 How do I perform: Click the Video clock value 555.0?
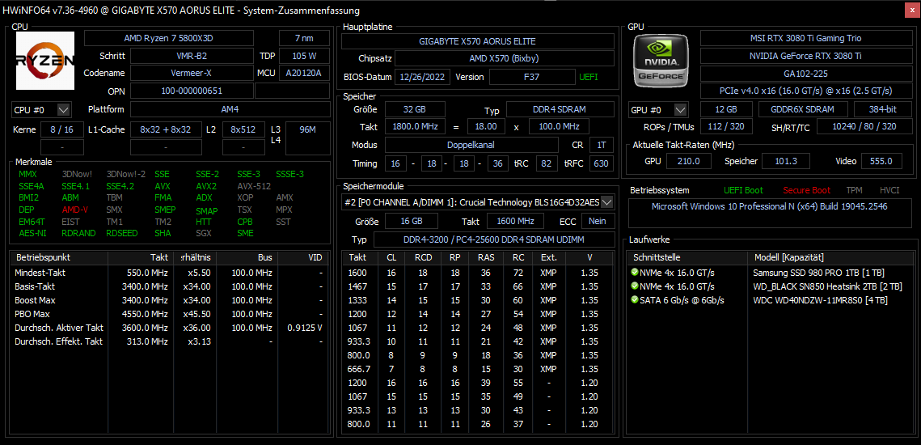tap(881, 161)
